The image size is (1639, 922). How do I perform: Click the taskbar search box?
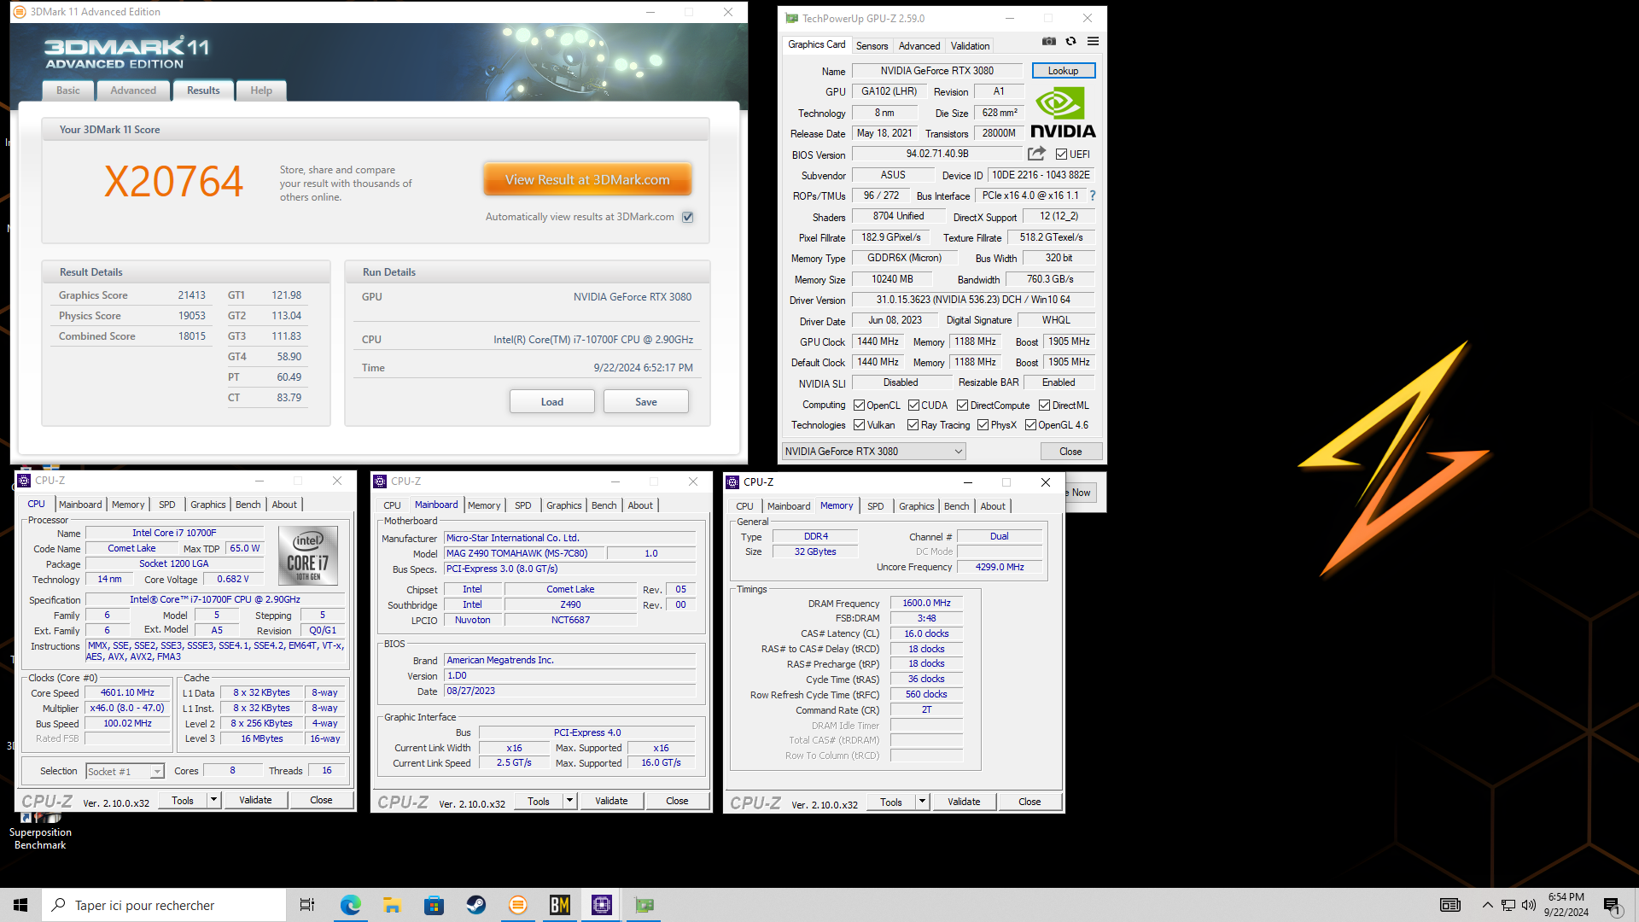(164, 905)
